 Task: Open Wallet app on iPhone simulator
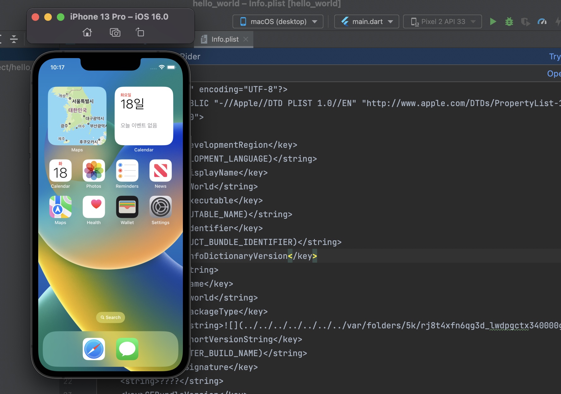pos(127,207)
